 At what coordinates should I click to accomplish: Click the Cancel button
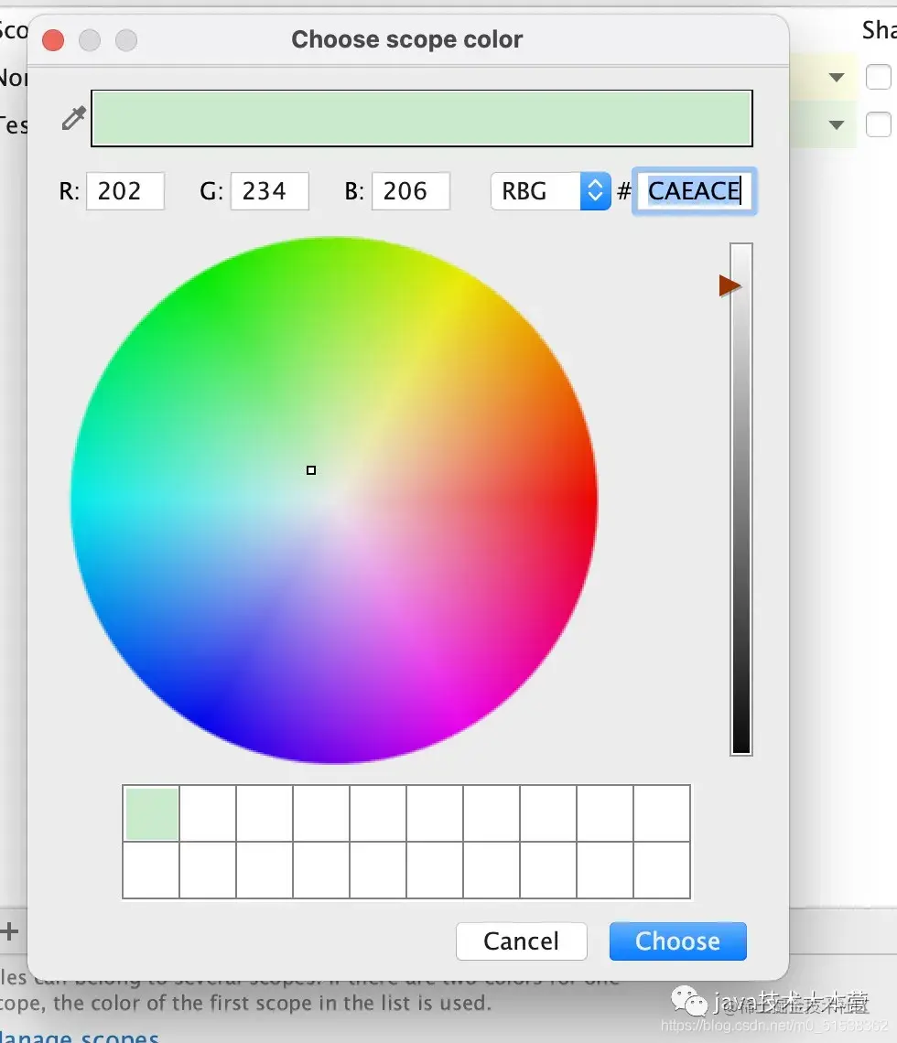coord(521,941)
